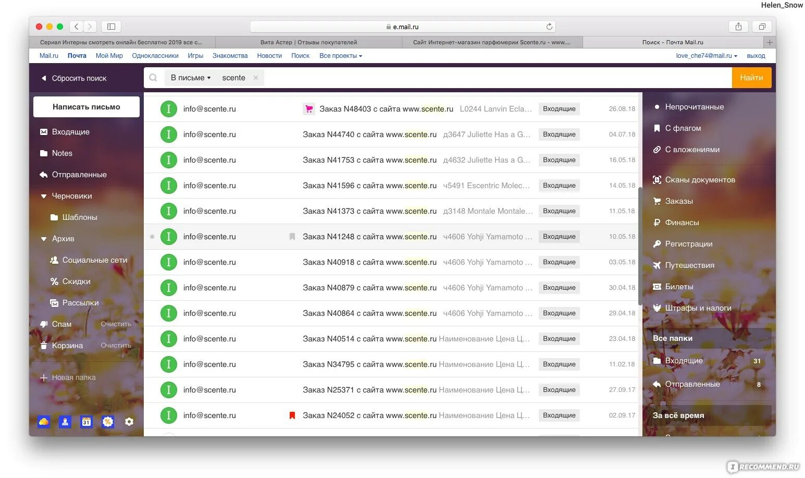Click the shopping cart icon on order N48403
This screenshot has width=805, height=478.
point(309,109)
